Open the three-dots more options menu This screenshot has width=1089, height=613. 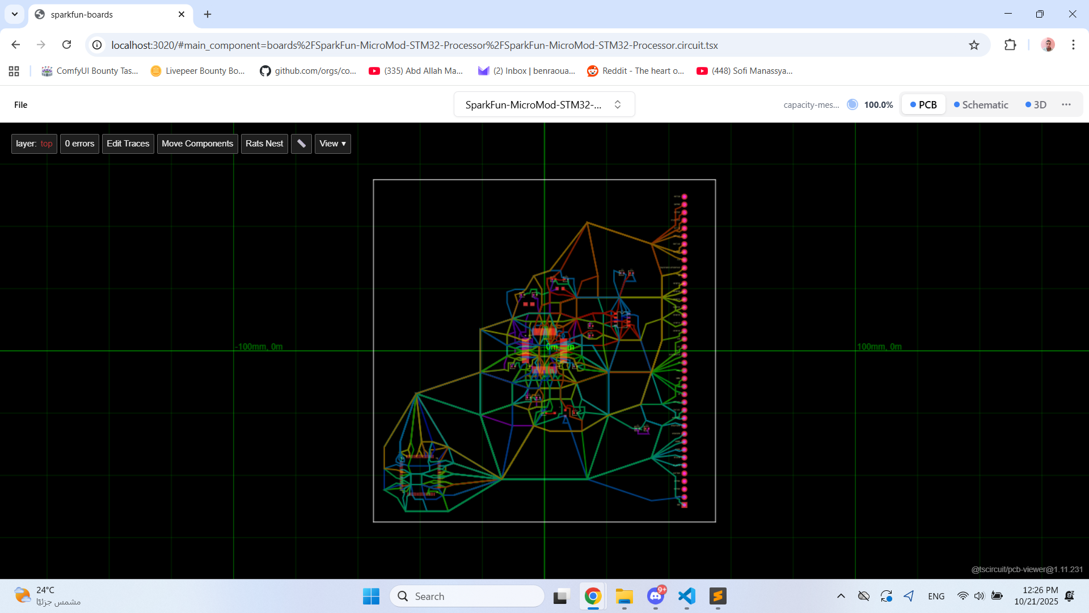pyautogui.click(x=1066, y=104)
